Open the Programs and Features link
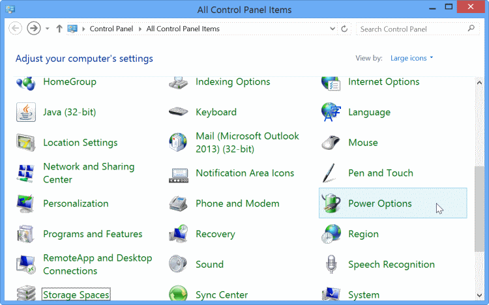This screenshot has width=489, height=305. point(93,234)
